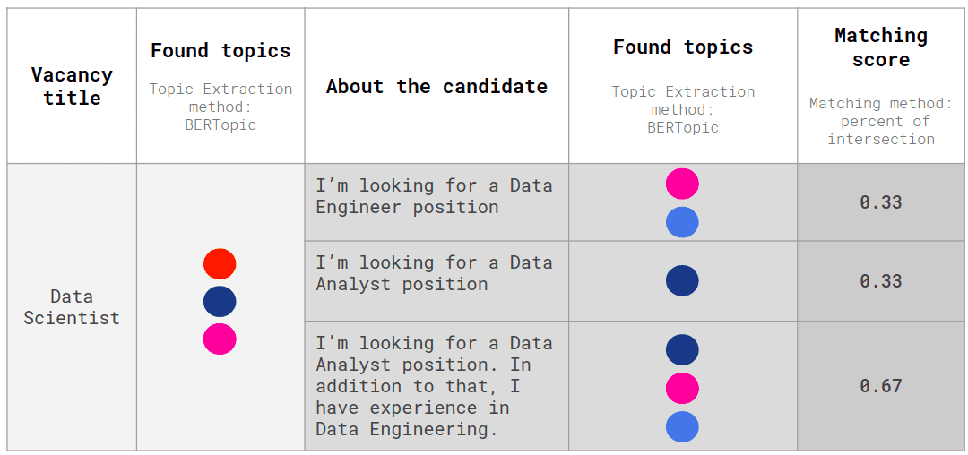Click the light blue dot in the 0.67 row
Screen dimensions: 968x455
(682, 427)
